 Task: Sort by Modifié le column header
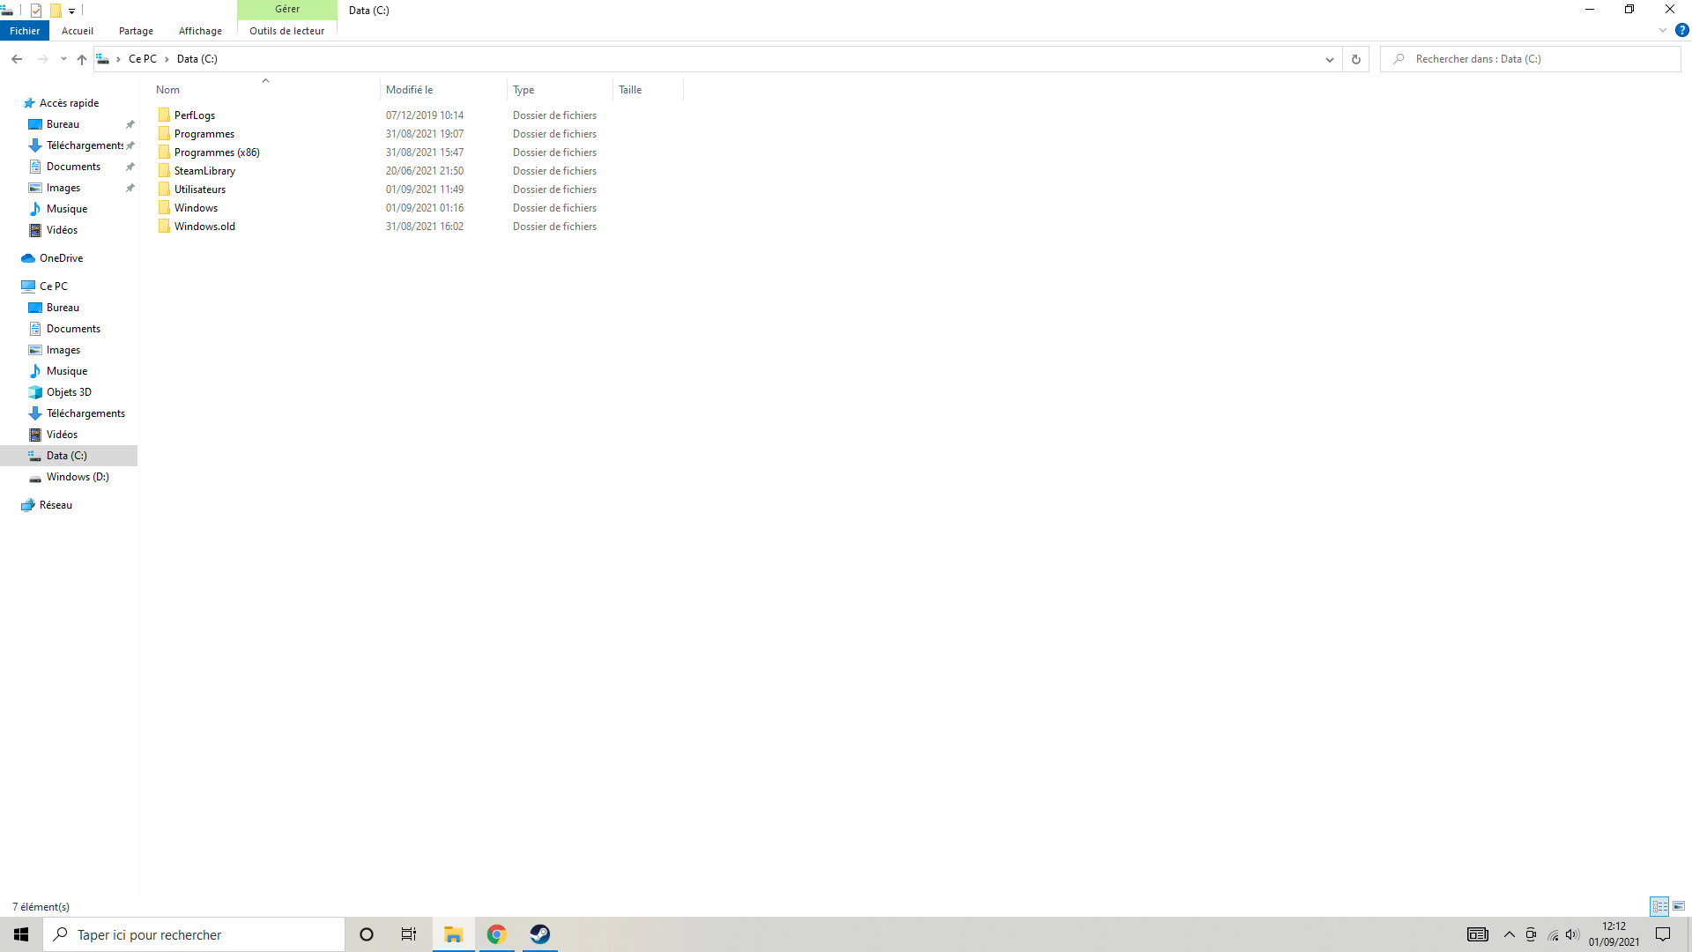coord(410,90)
